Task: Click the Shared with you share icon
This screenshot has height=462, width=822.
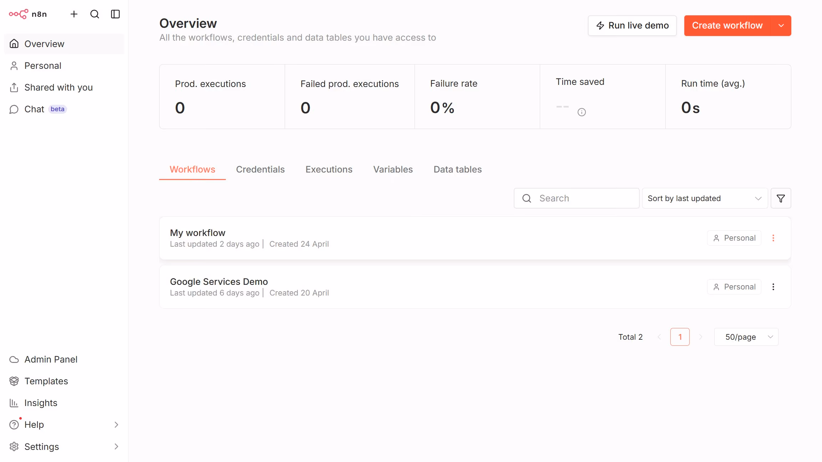Action: (14, 87)
